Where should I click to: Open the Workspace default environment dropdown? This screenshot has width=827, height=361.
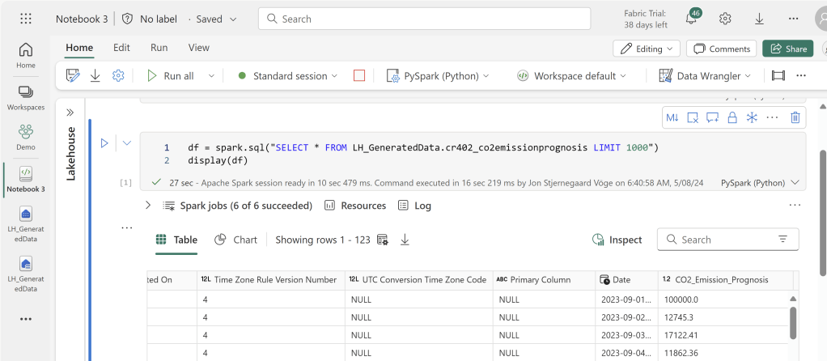[x=571, y=75]
